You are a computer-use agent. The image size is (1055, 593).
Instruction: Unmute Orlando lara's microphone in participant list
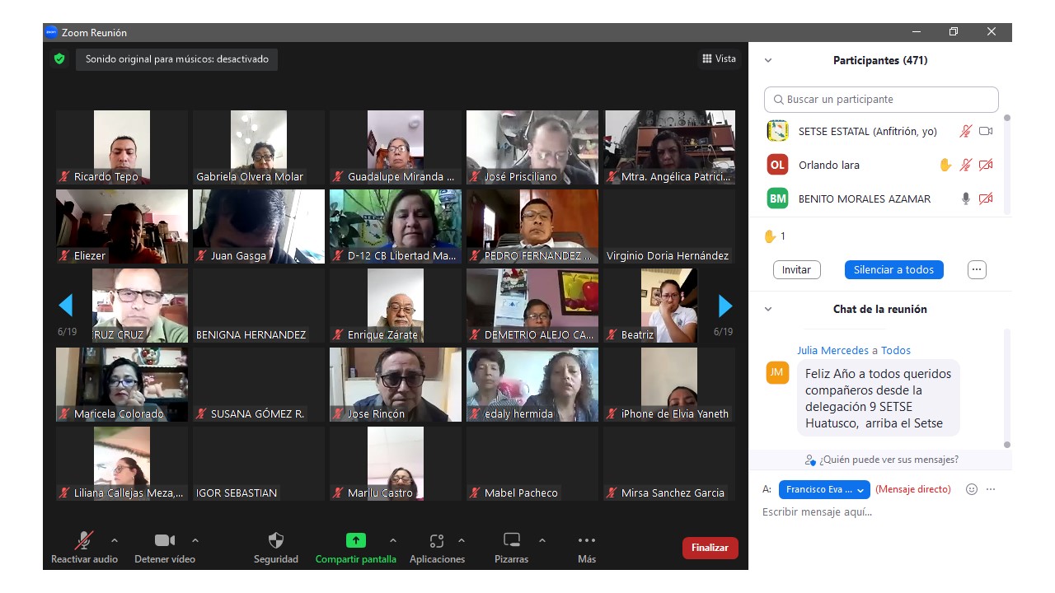[965, 165]
